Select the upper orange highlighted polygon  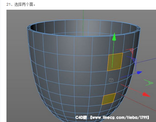115,62
